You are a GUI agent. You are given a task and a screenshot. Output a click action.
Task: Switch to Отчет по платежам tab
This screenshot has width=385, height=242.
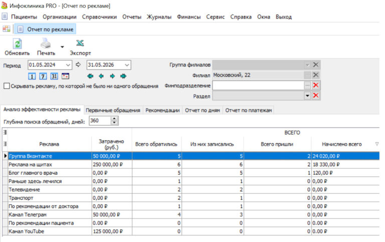pos(249,110)
